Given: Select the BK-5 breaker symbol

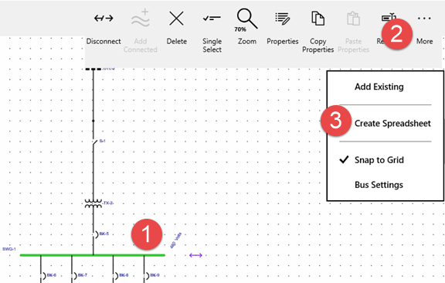Looking at the screenshot, I should (95, 235).
